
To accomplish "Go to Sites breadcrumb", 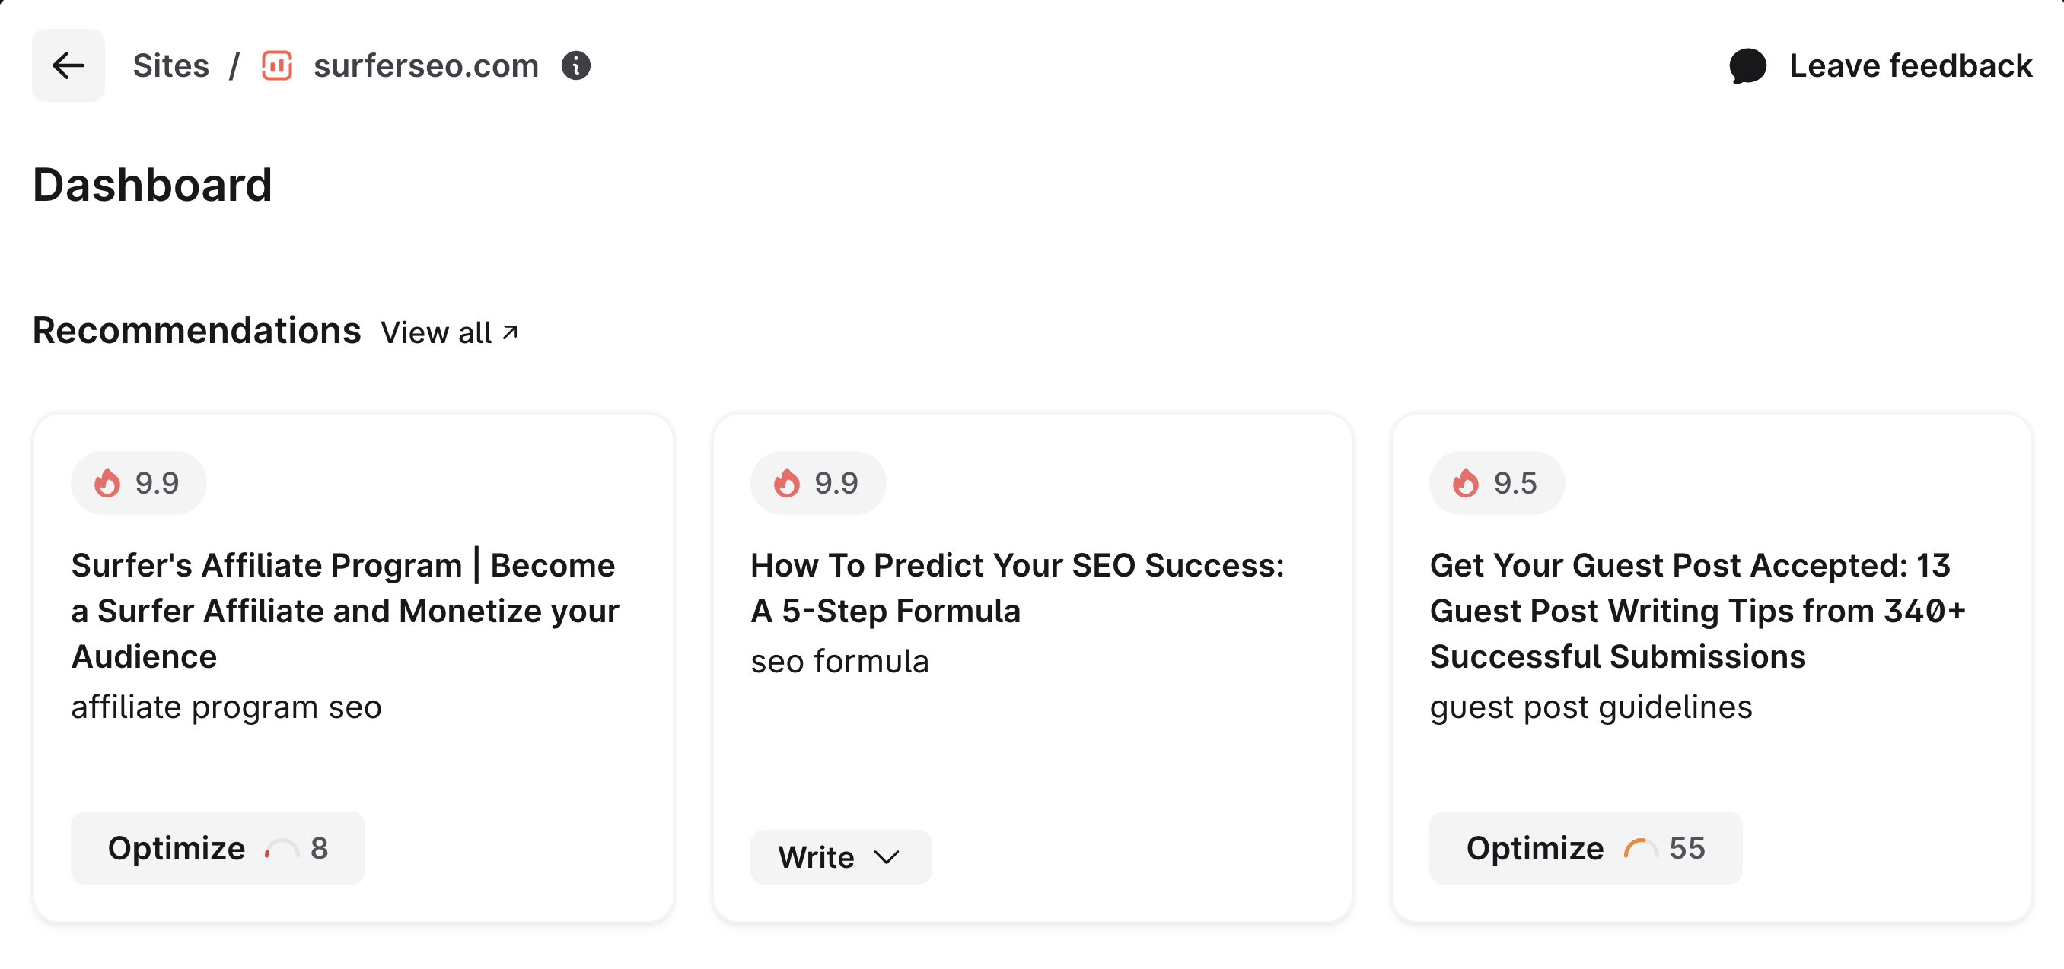I will coord(170,65).
